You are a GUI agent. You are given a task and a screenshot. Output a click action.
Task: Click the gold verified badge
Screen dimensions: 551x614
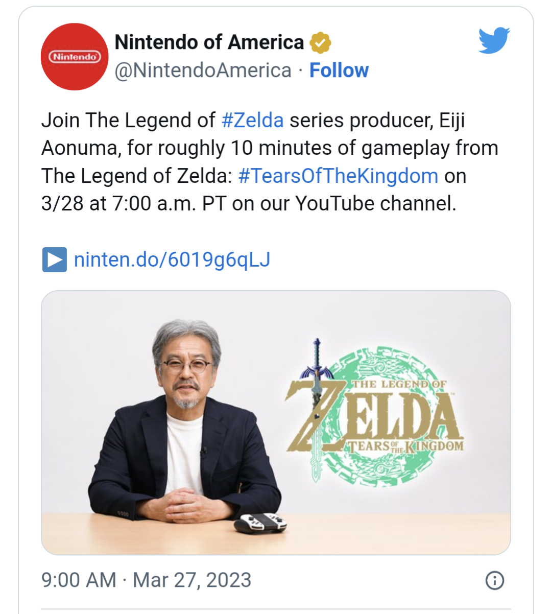pos(320,42)
